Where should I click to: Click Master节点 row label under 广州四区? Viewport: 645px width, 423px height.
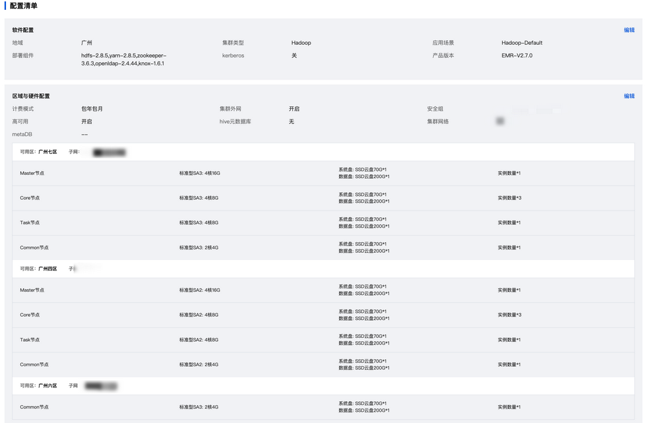[x=32, y=290]
